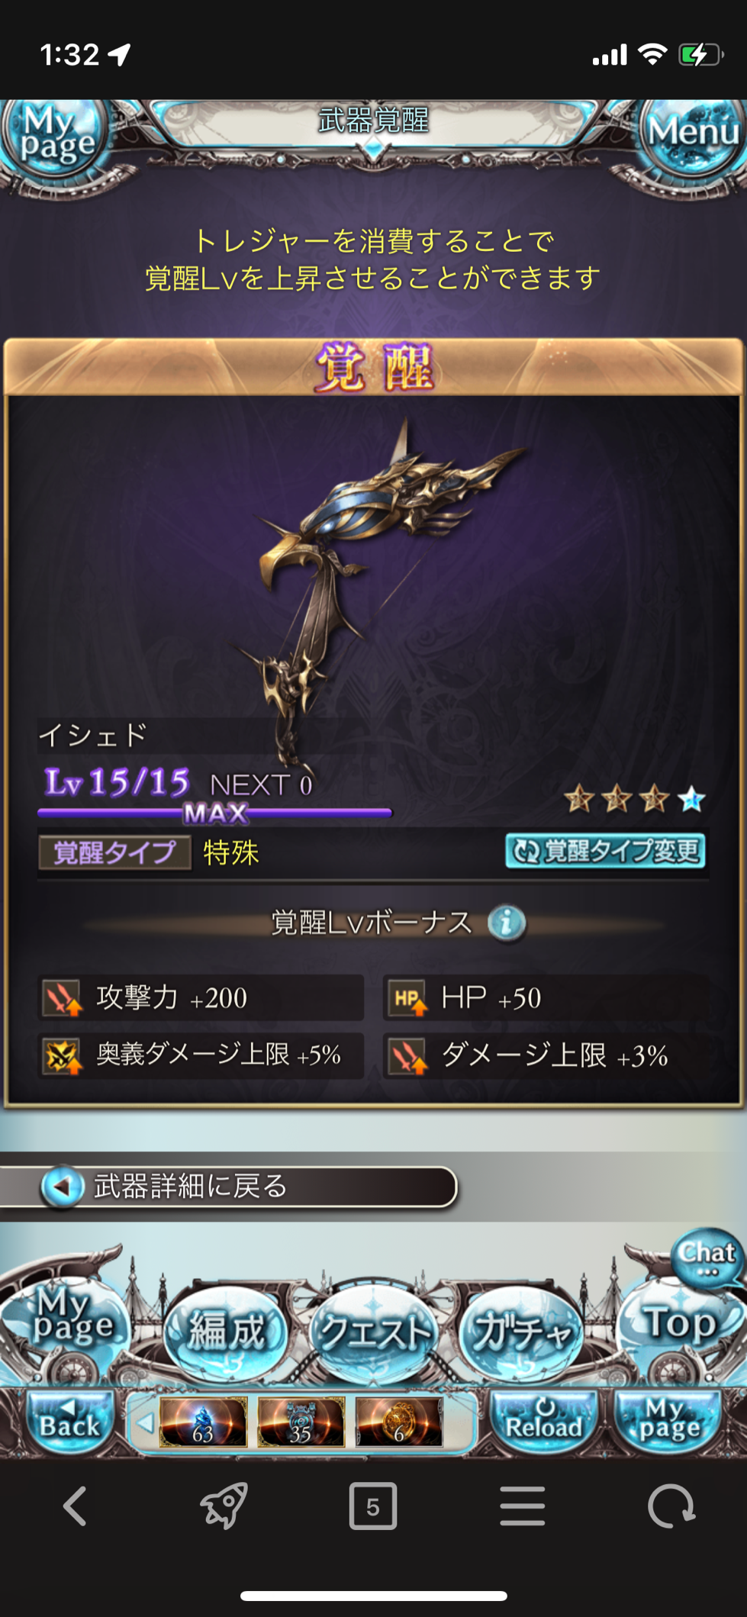Tap the browser hamburger menu icon
747x1617 pixels.
(x=523, y=1506)
